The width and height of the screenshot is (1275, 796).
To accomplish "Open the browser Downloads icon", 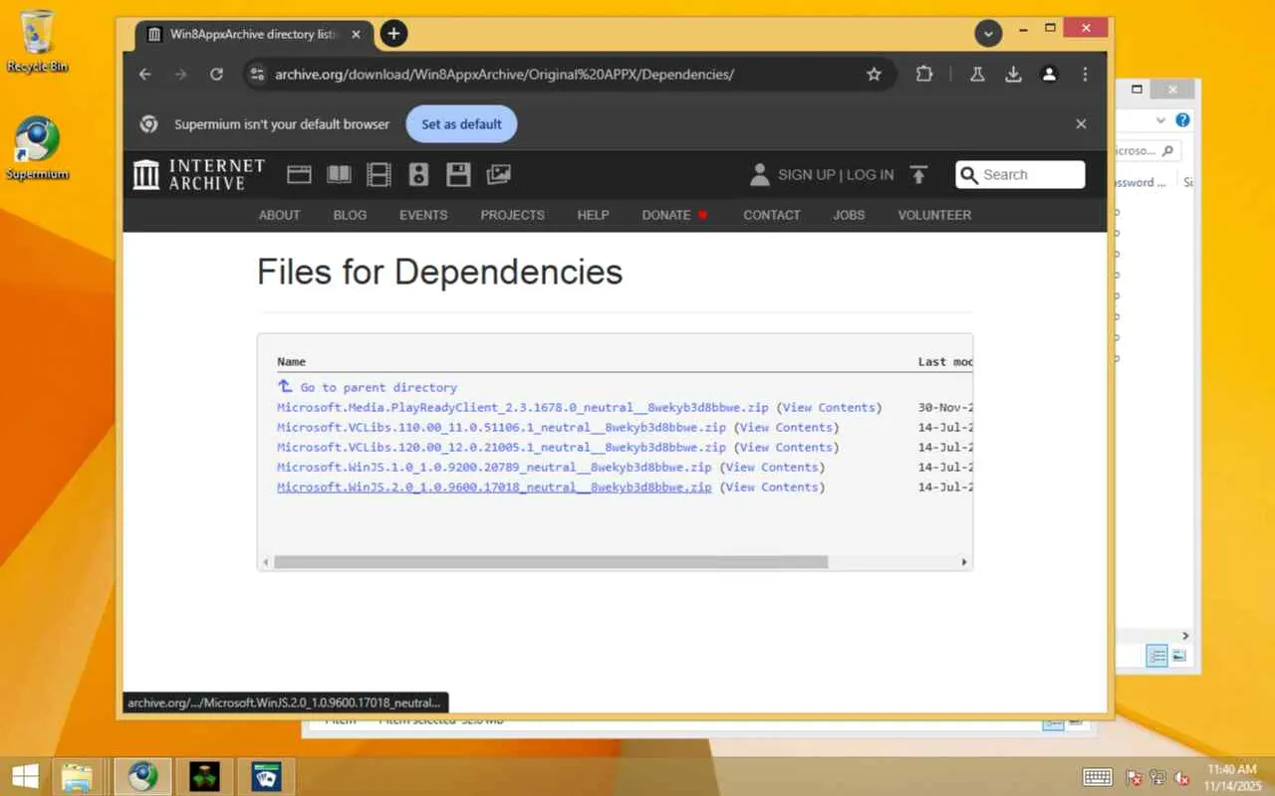I will click(1013, 74).
